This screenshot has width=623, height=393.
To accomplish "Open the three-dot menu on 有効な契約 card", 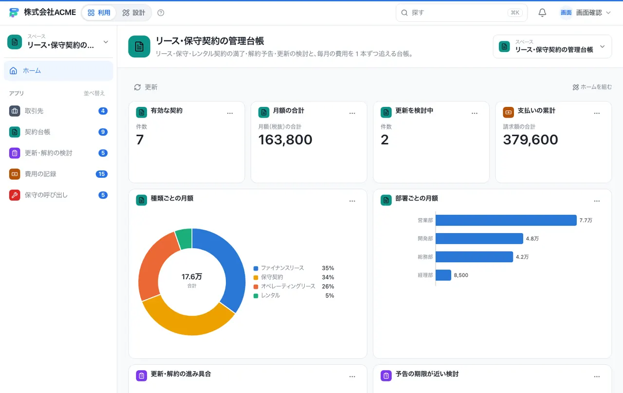I will (x=230, y=113).
